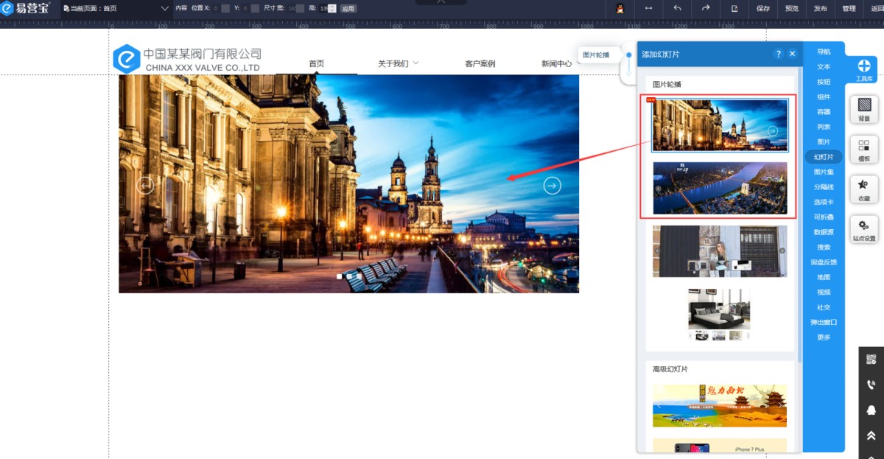
Task: Click the redo arrow in top toolbar
Action: [706, 8]
